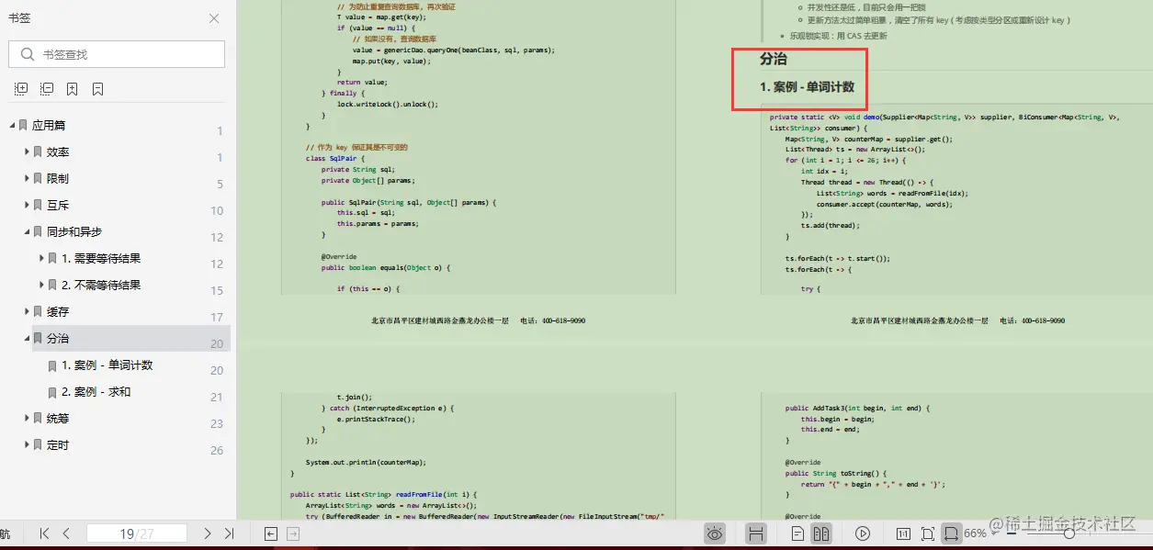
Task: Expand the 限制 bookmark node
Action: tap(28, 178)
